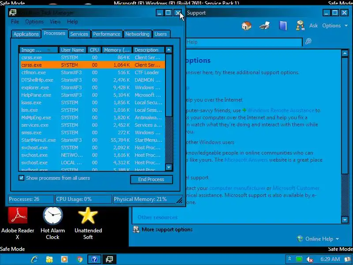The image size is (353, 265).
Task: Click More support options icon
Action: click(x=136, y=229)
